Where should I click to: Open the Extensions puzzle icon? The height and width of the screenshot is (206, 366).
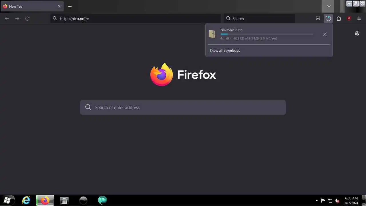coord(339,19)
